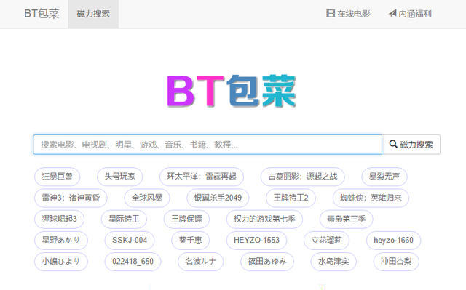Select the 磁力搜索 tab in the navbar
The width and height of the screenshot is (466, 290).
click(x=93, y=14)
